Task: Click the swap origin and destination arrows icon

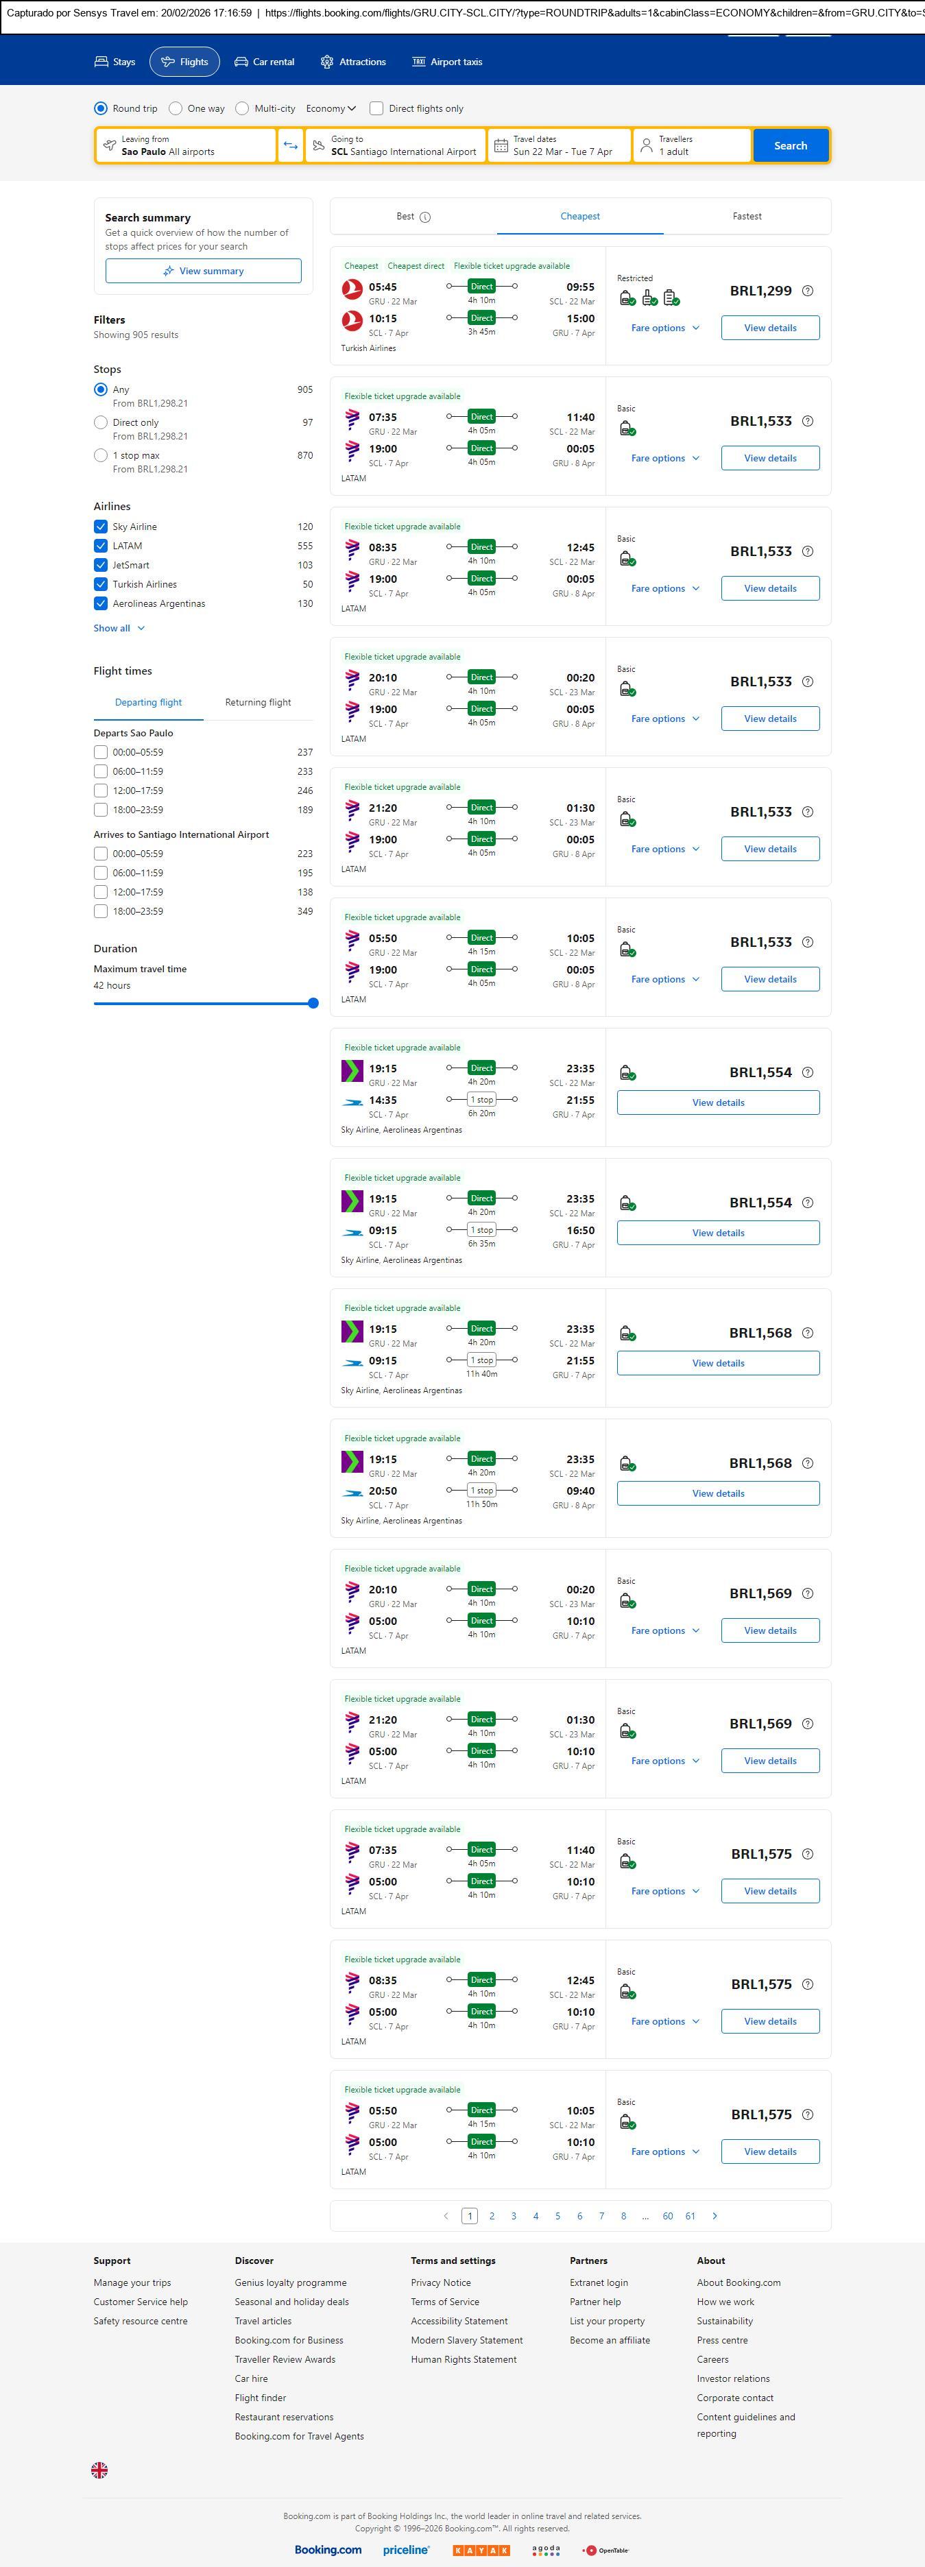Action: [290, 145]
